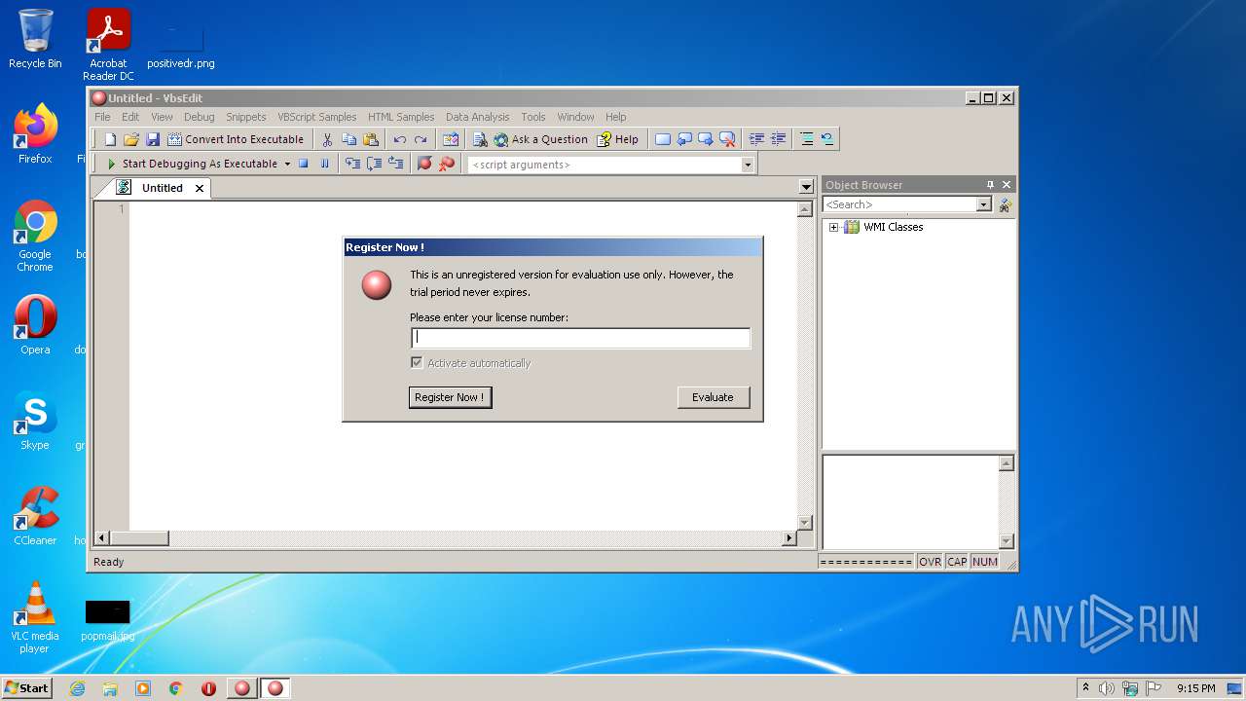
Task: Open Object Browser search dropdown
Action: (983, 204)
